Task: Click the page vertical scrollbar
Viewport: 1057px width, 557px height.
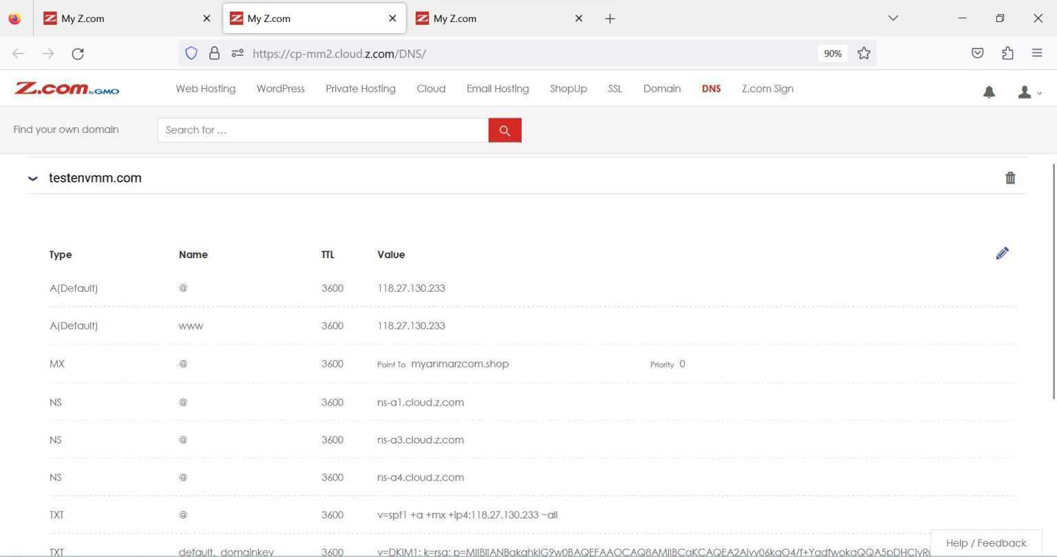Action: point(1053,281)
